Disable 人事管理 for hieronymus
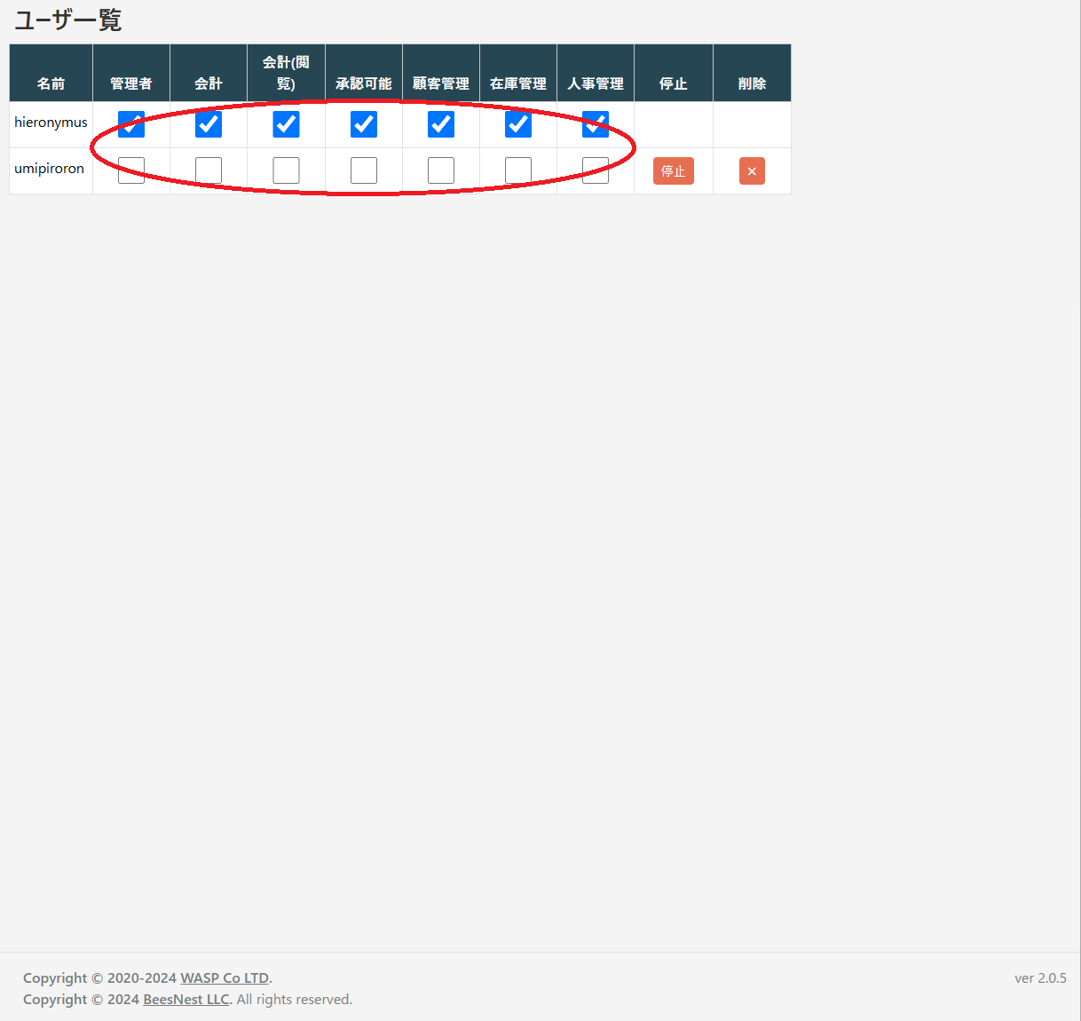Image resolution: width=1081 pixels, height=1021 pixels. 596,124
